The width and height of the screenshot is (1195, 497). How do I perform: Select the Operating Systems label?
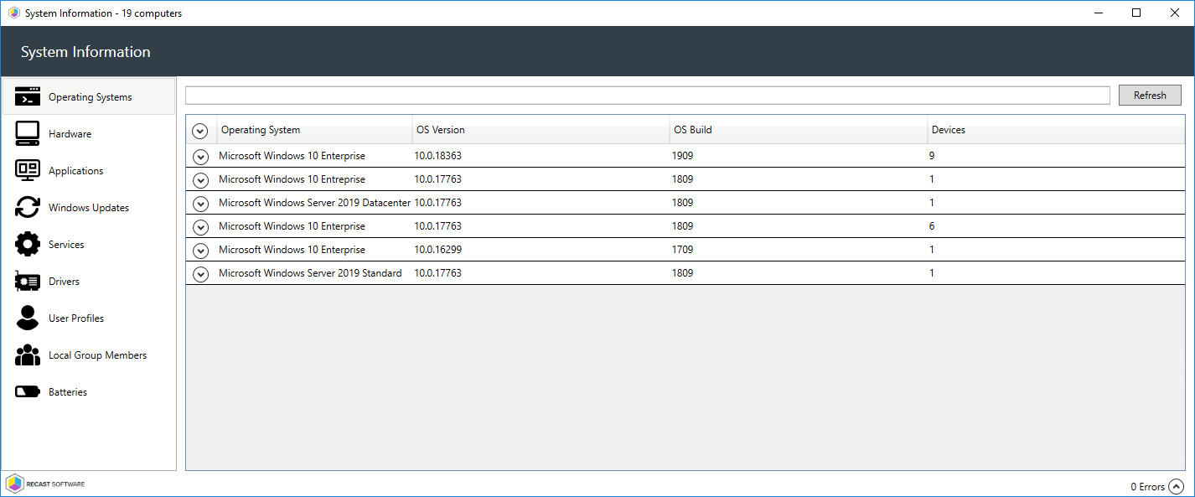(91, 97)
